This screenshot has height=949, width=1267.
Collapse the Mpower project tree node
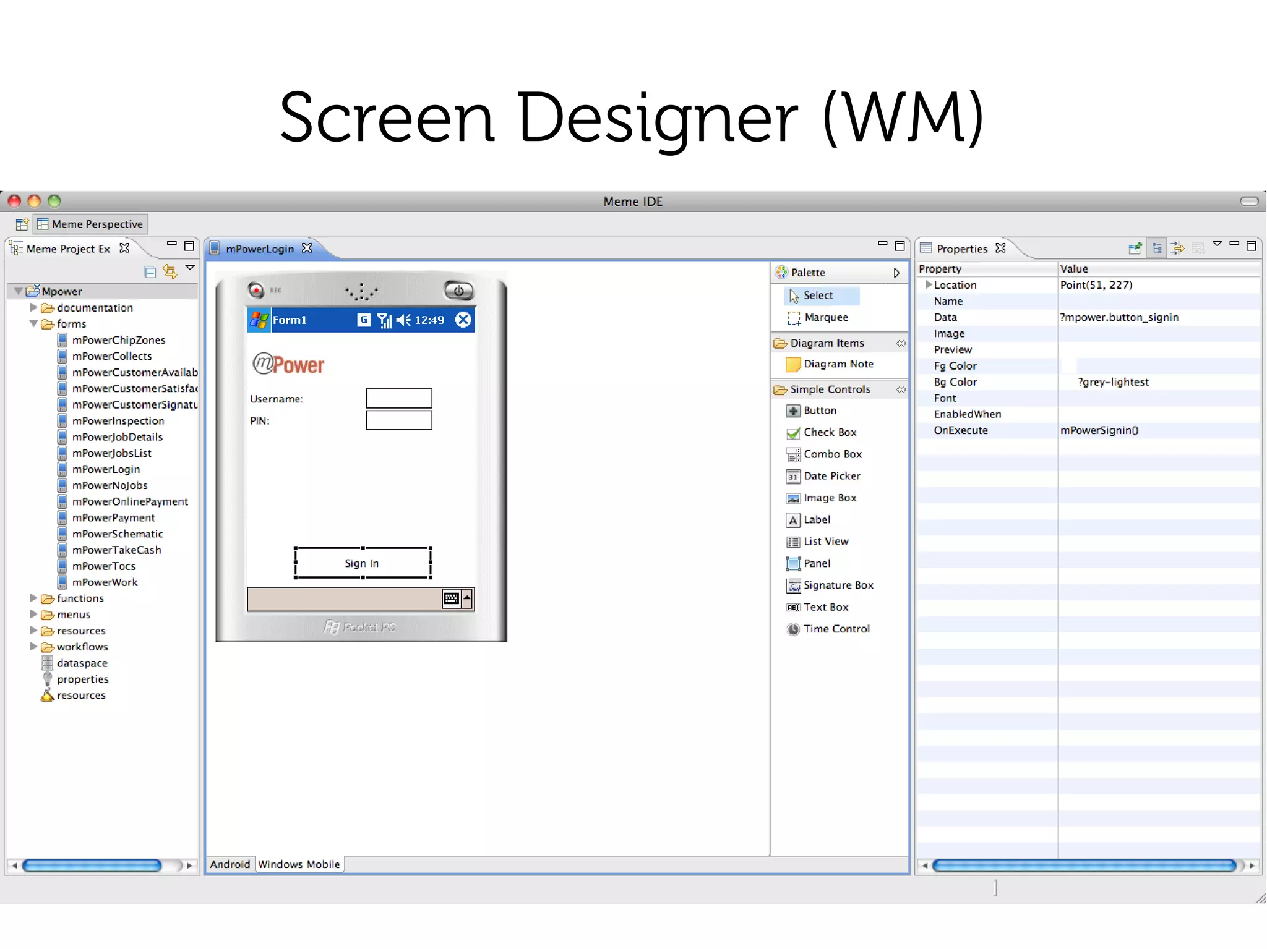coord(19,291)
